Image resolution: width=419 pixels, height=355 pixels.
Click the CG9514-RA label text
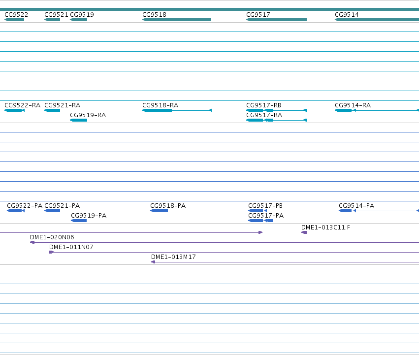tap(353, 105)
